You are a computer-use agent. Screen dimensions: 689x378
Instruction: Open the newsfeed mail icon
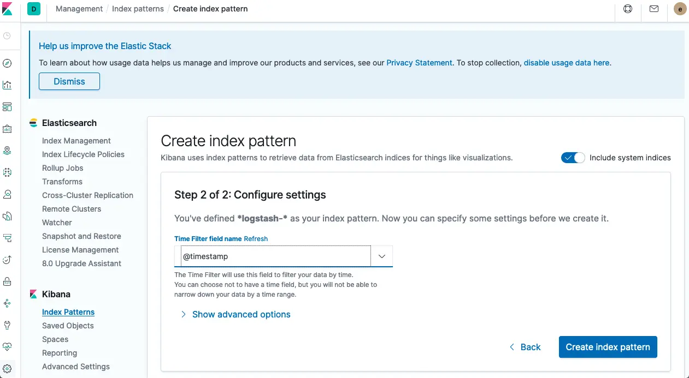[654, 9]
